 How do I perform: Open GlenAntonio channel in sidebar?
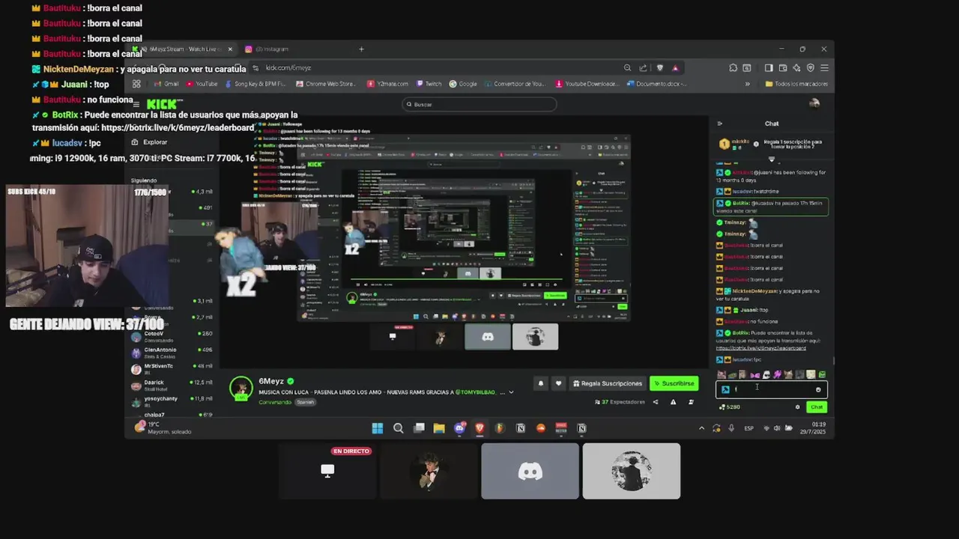pyautogui.click(x=172, y=351)
